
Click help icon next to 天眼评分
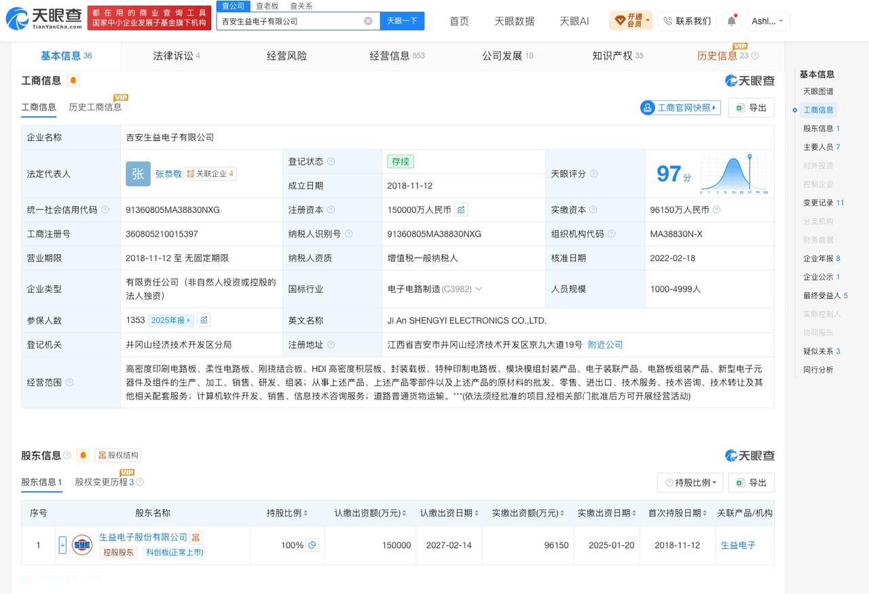593,174
